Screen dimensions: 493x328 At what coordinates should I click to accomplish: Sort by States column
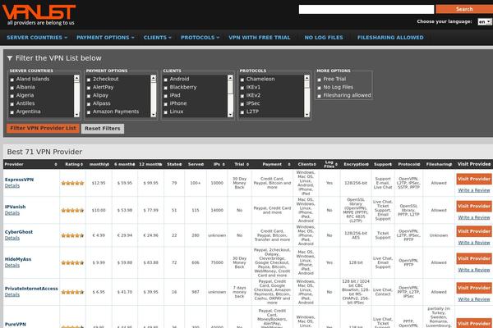[174, 165]
